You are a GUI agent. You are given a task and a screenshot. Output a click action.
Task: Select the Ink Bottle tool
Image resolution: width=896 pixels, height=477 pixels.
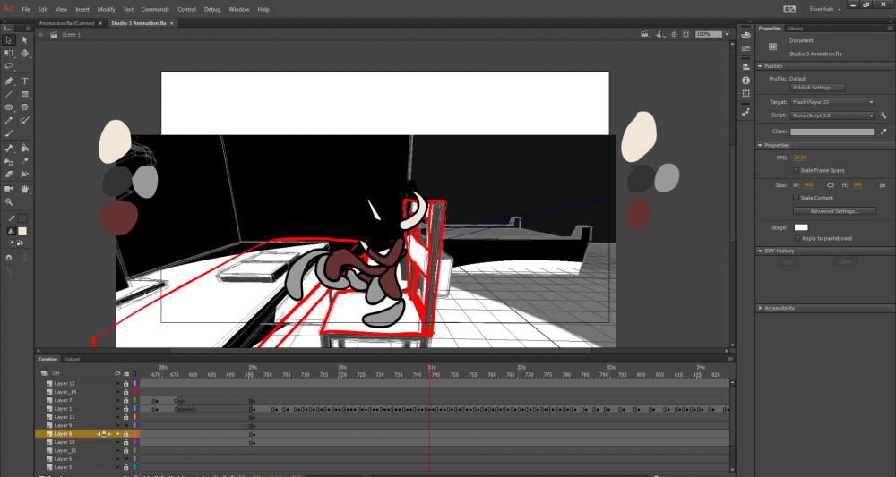pos(9,161)
